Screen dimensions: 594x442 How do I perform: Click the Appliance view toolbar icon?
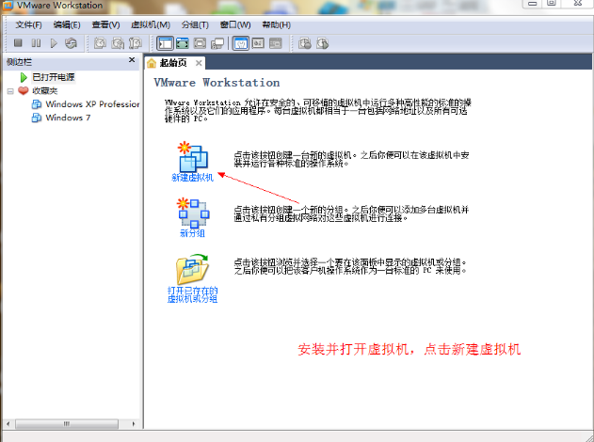coord(258,43)
